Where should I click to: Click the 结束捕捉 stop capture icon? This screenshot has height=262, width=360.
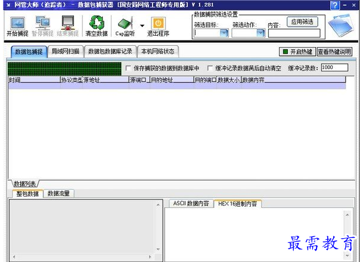[68, 27]
